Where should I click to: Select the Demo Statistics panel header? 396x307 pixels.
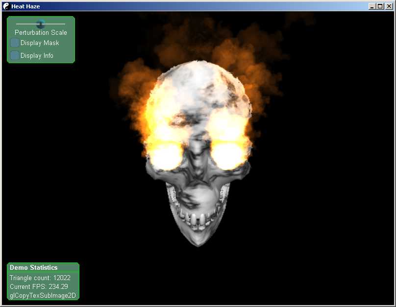click(x=34, y=268)
